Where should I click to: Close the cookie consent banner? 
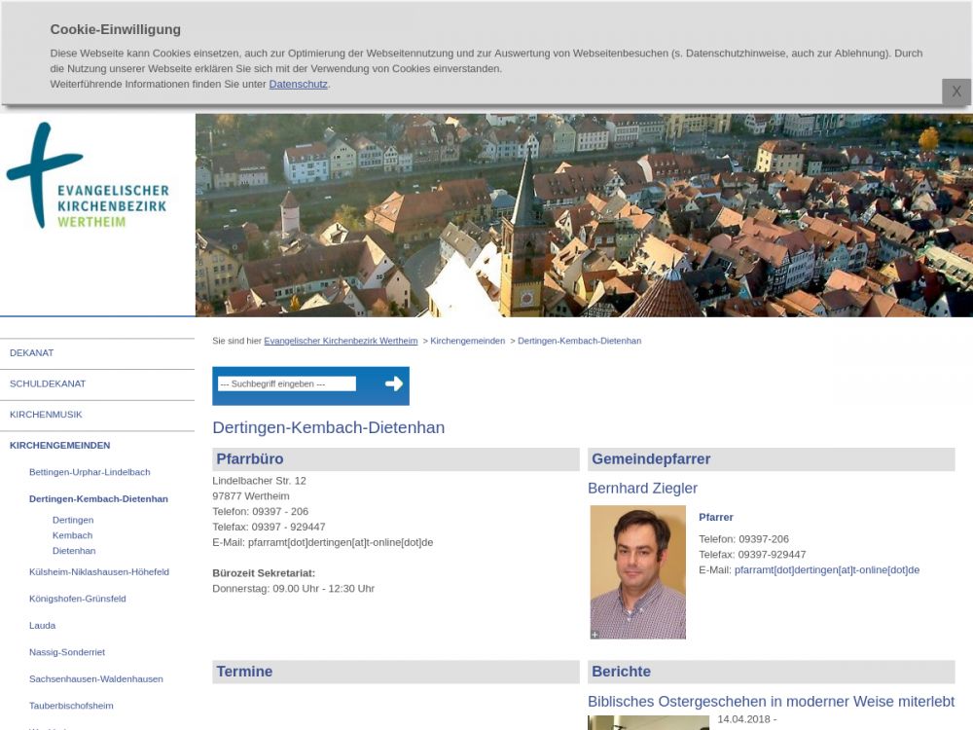[955, 91]
